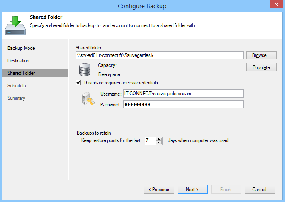The height and width of the screenshot is (202, 285).
Task: Go to the Destination step
Action: tap(18, 61)
